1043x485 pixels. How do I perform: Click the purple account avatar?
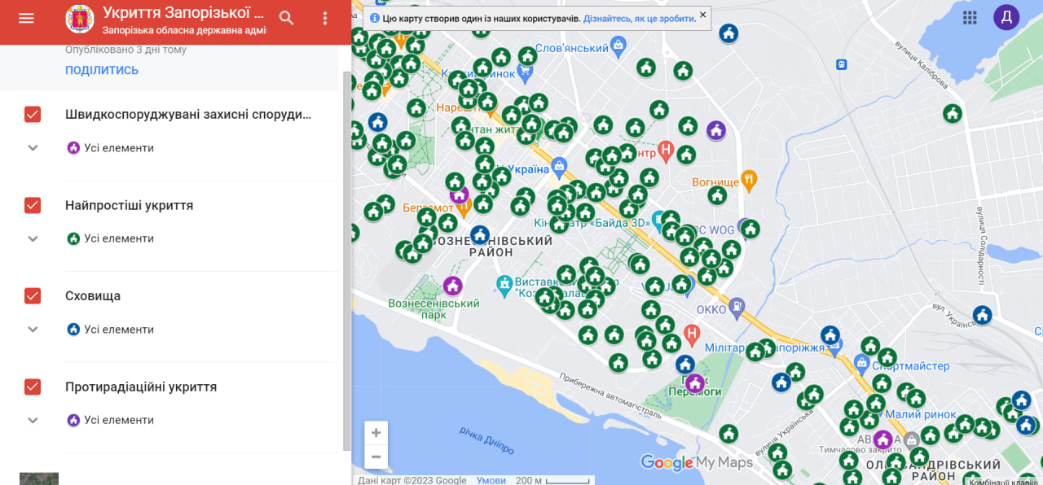tap(1006, 17)
